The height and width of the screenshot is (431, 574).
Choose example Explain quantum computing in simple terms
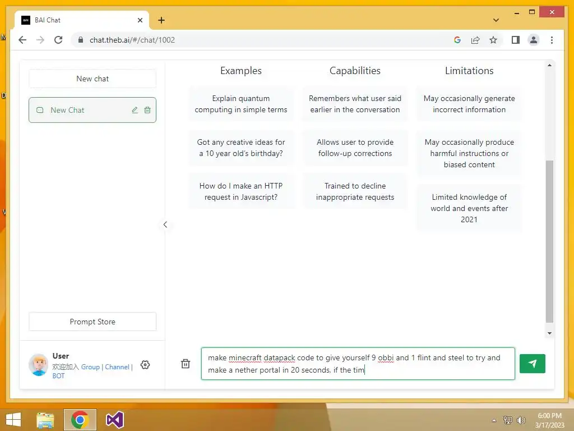(241, 104)
